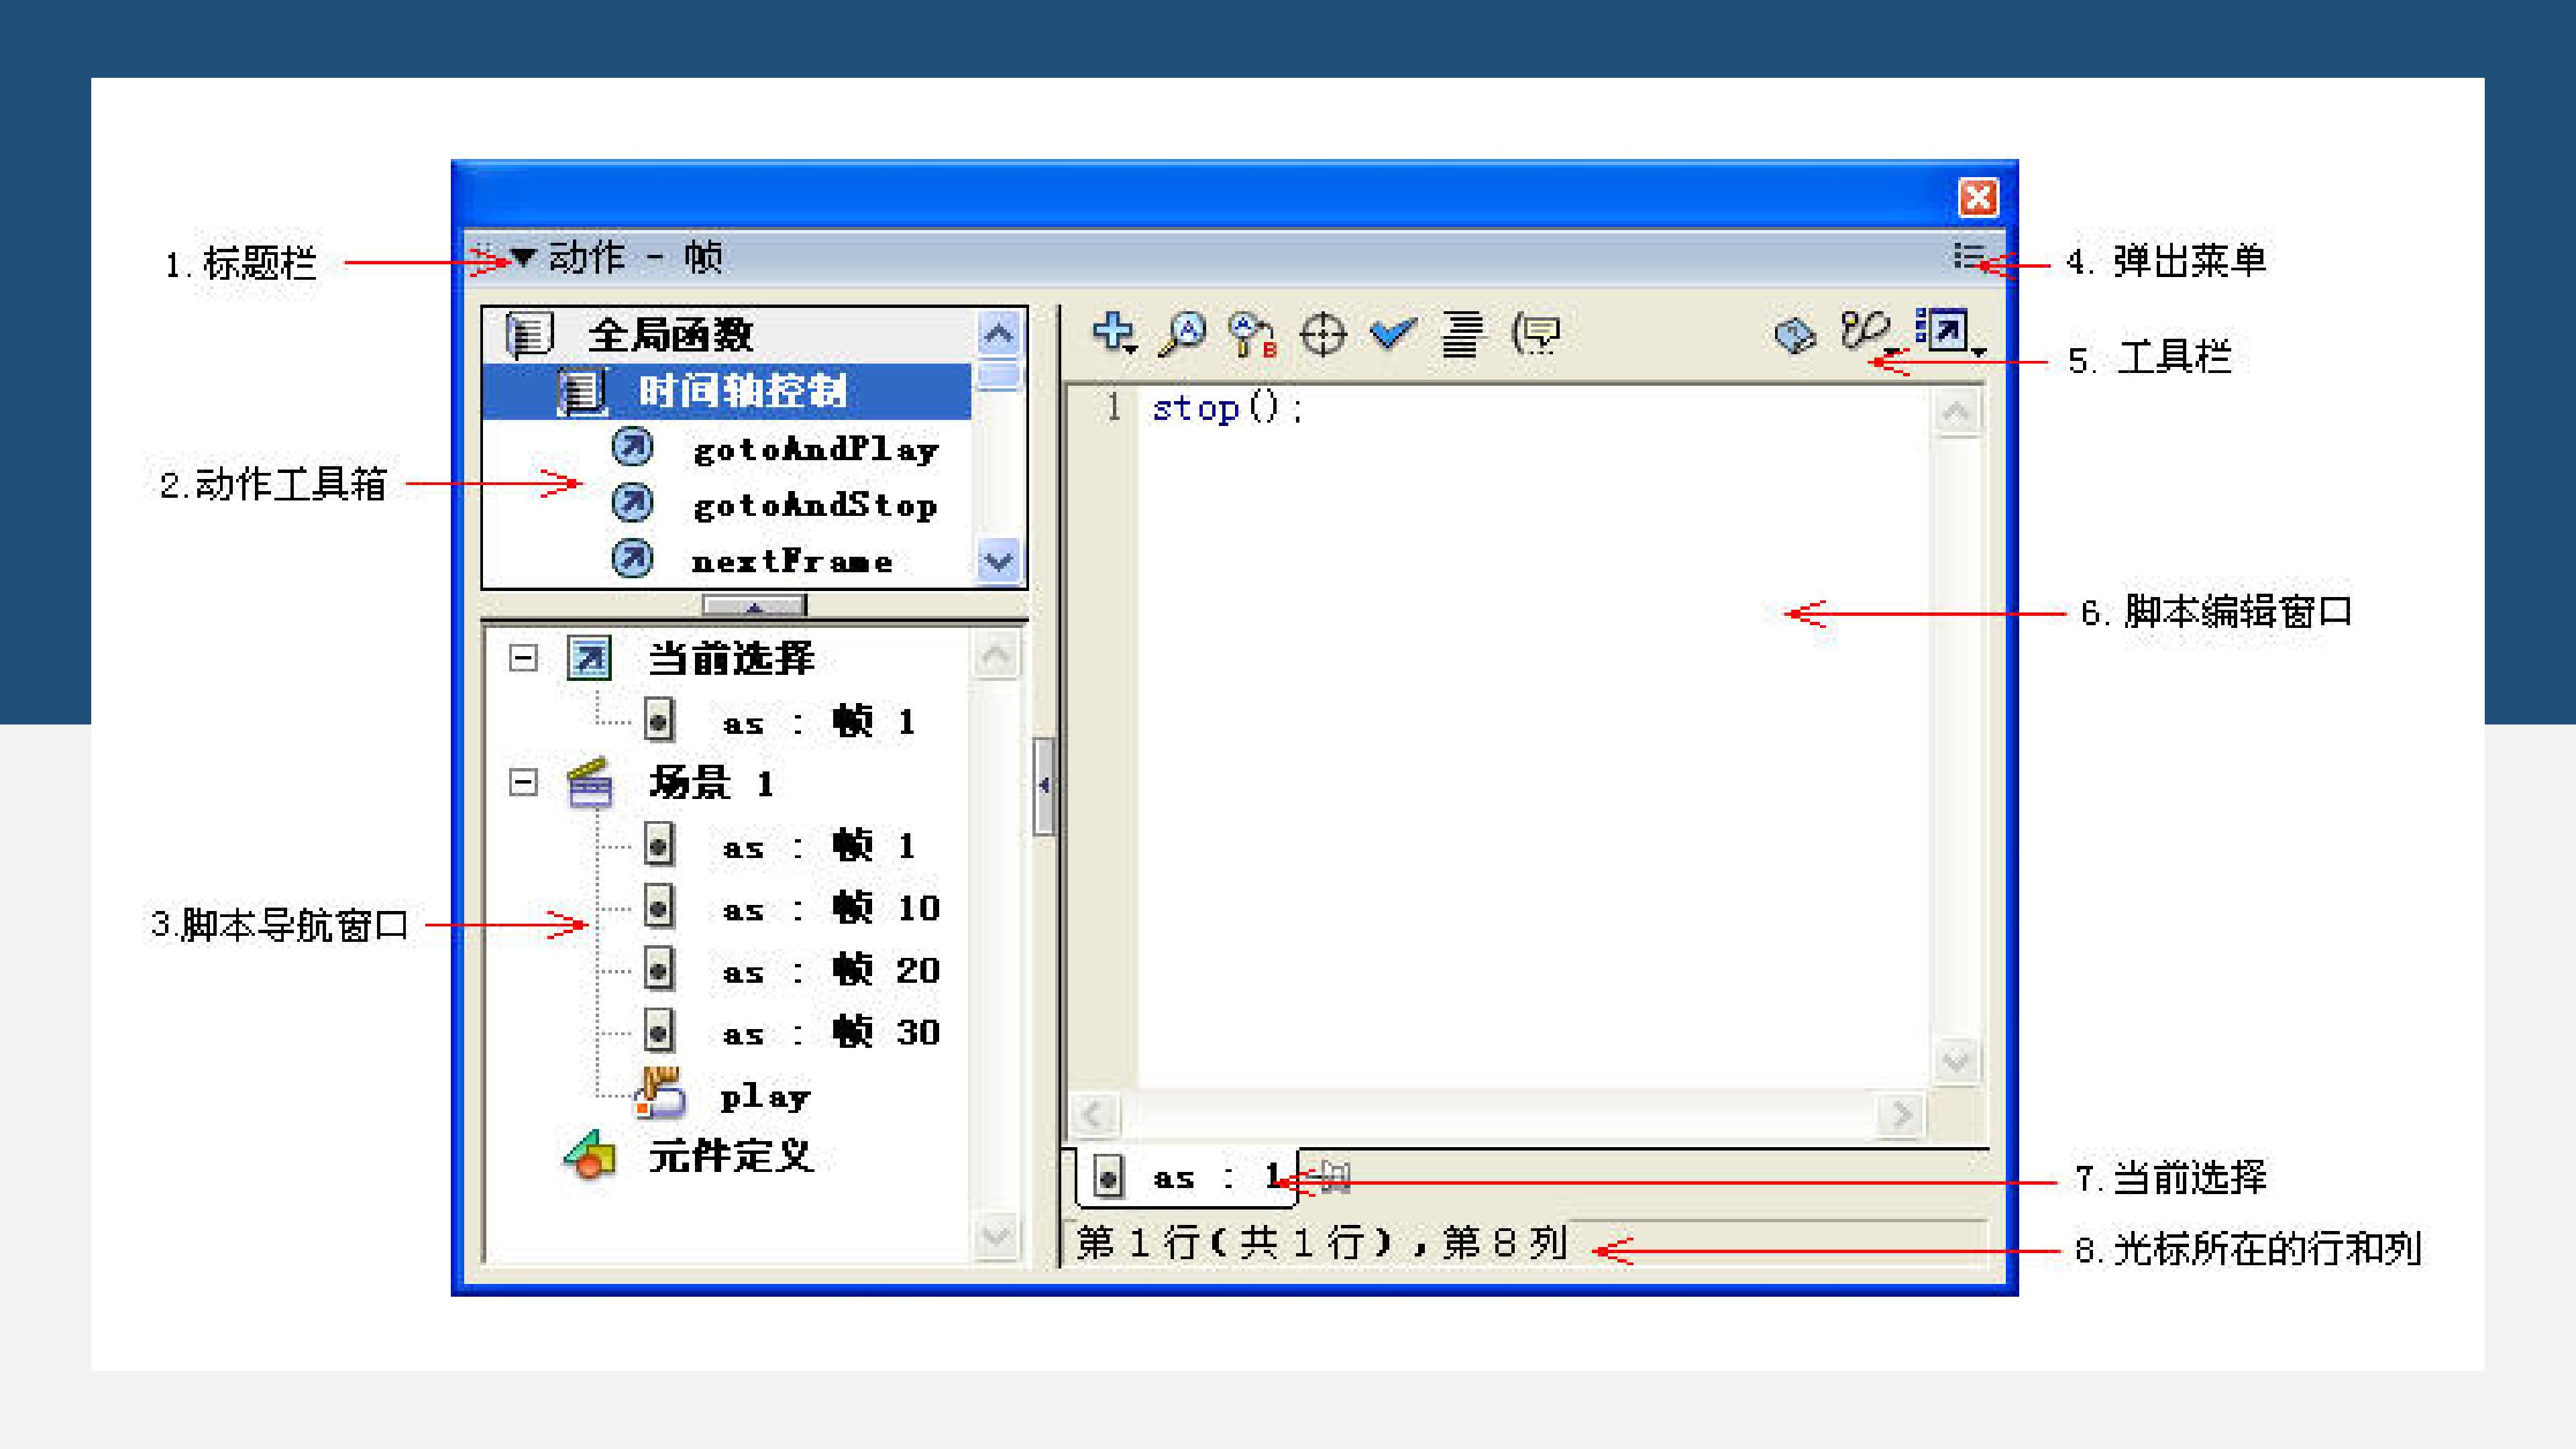Click the auto format code icon
The image size is (2576, 1449).
pyautogui.click(x=1461, y=334)
